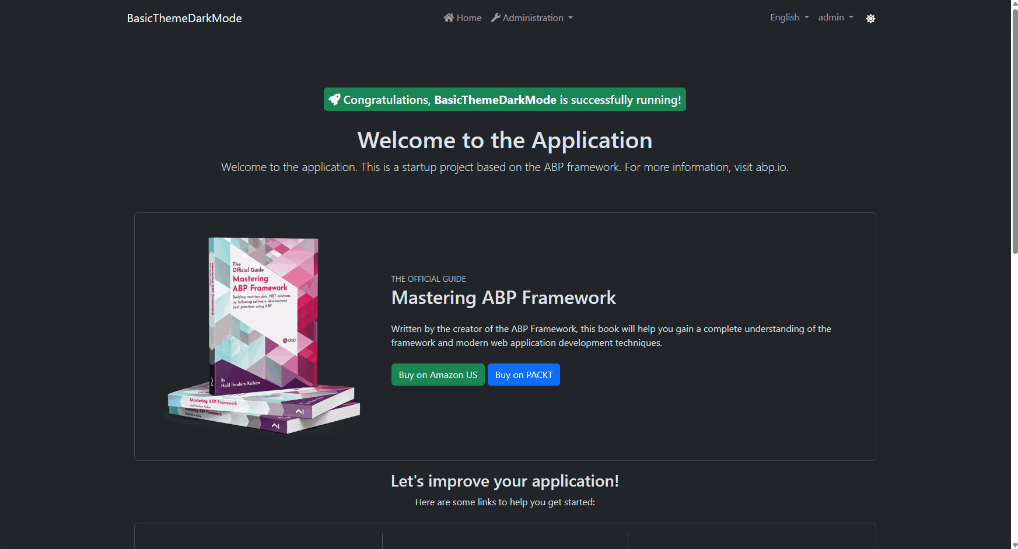Image resolution: width=1018 pixels, height=549 pixels.
Task: Open the Administration menu label
Action: click(x=533, y=18)
